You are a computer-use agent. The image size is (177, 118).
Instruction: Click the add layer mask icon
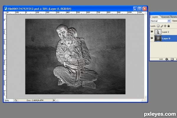[x=172, y=59]
